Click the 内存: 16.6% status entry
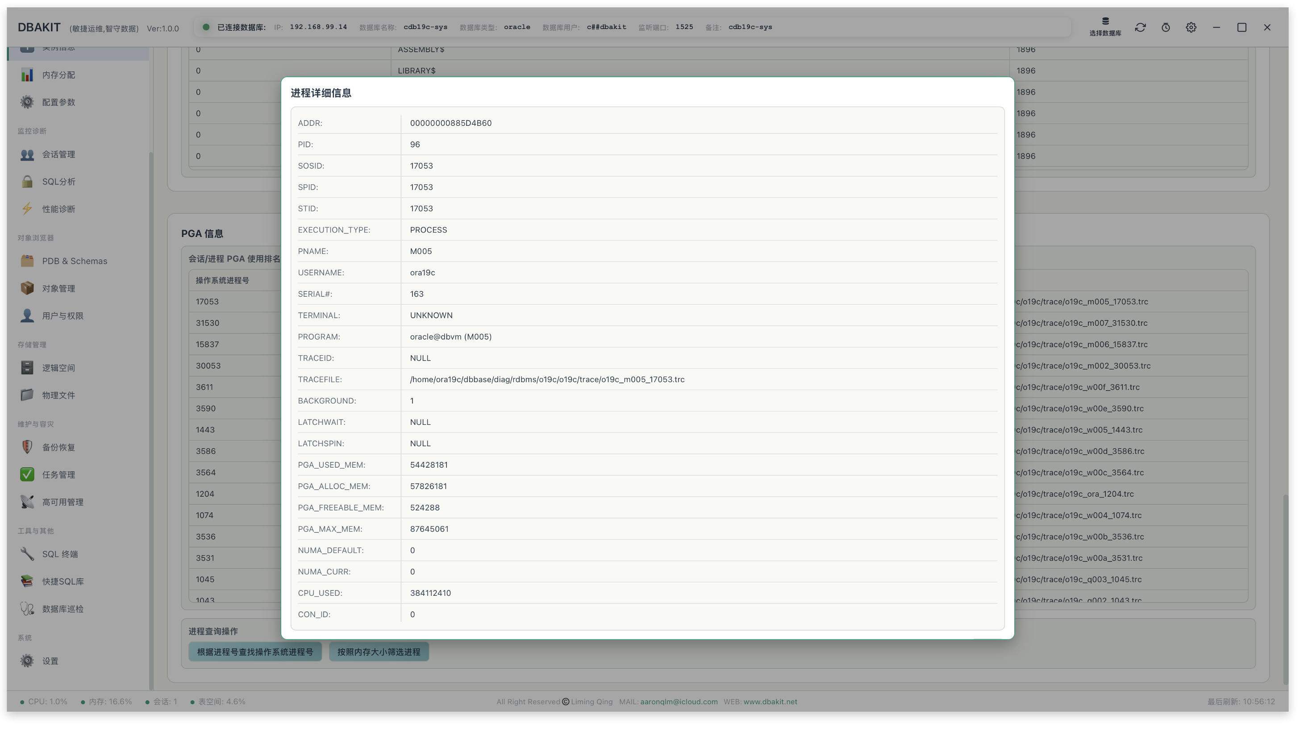 [107, 702]
